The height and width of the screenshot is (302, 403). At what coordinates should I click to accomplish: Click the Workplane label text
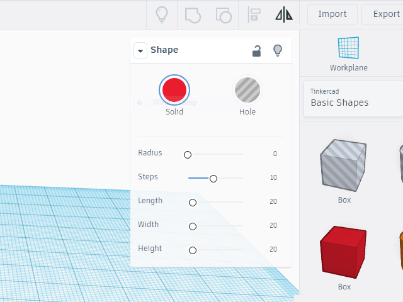point(348,68)
